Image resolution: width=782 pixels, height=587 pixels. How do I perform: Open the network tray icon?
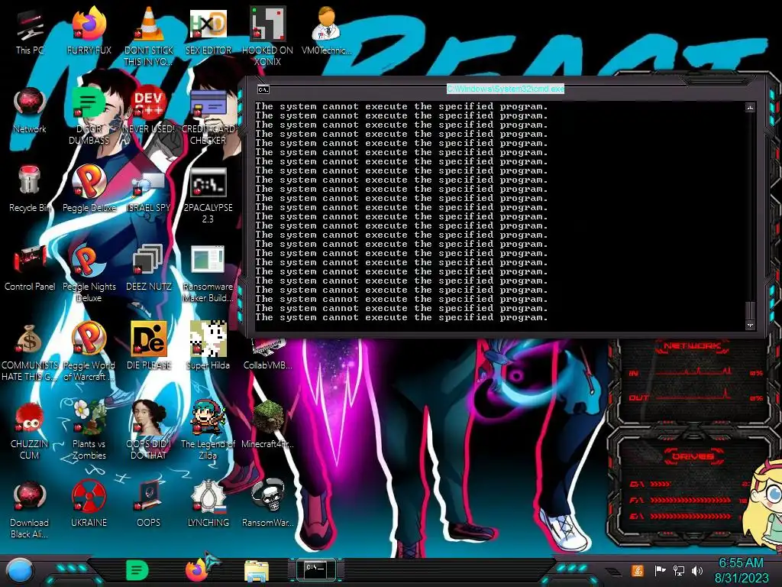pyautogui.click(x=678, y=570)
